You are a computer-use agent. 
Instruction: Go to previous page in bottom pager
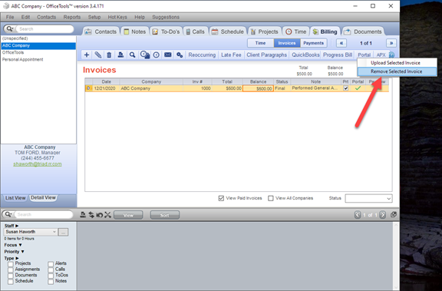tap(358, 215)
